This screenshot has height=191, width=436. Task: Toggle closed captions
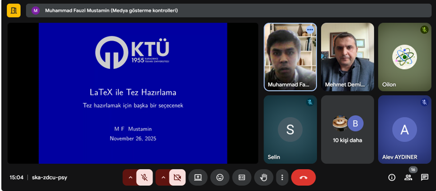coord(242,177)
